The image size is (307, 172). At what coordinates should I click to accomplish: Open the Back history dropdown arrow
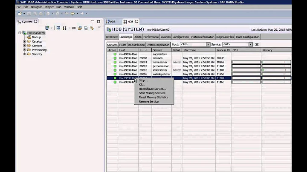[x=77, y=14]
